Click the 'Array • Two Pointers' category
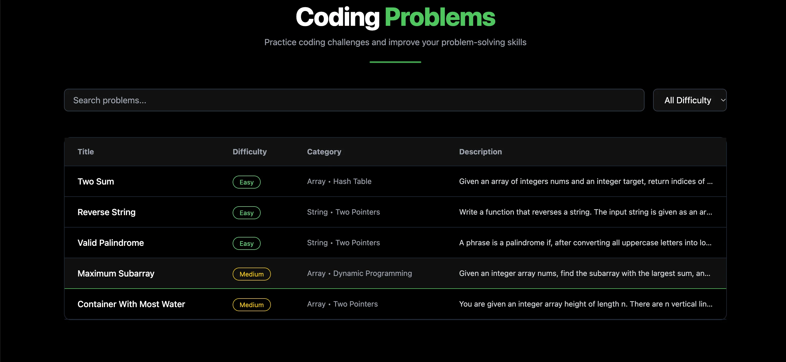The width and height of the screenshot is (786, 362). (342, 304)
